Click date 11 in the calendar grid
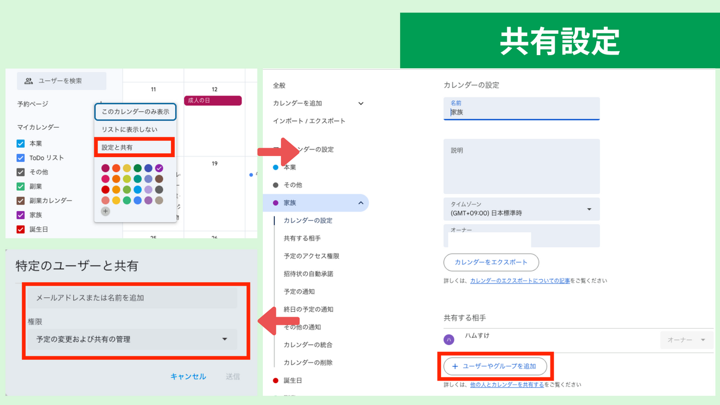 (x=153, y=89)
